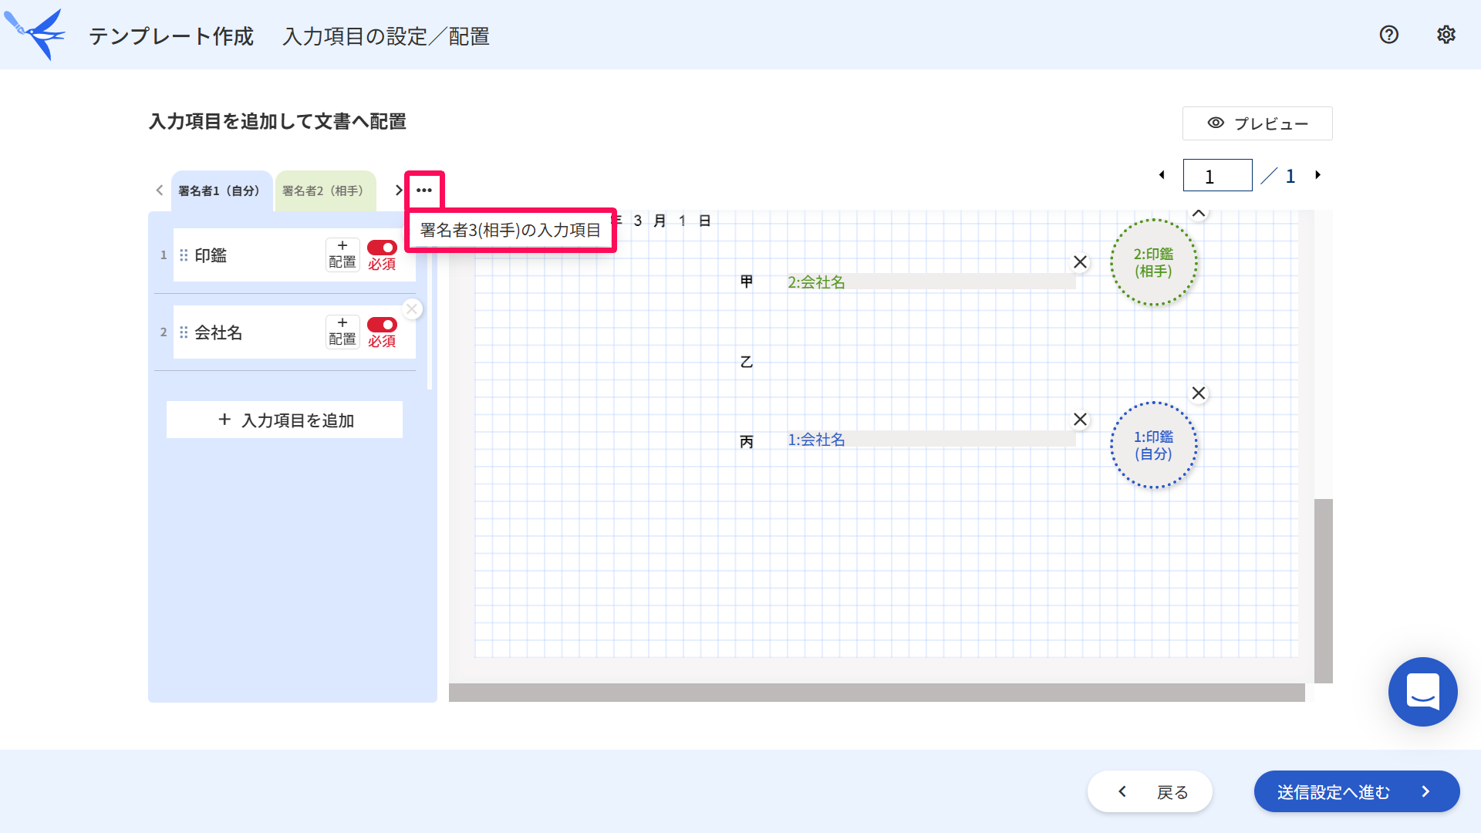Open the settings gear icon
Image resolution: width=1481 pixels, height=833 pixels.
click(x=1446, y=35)
